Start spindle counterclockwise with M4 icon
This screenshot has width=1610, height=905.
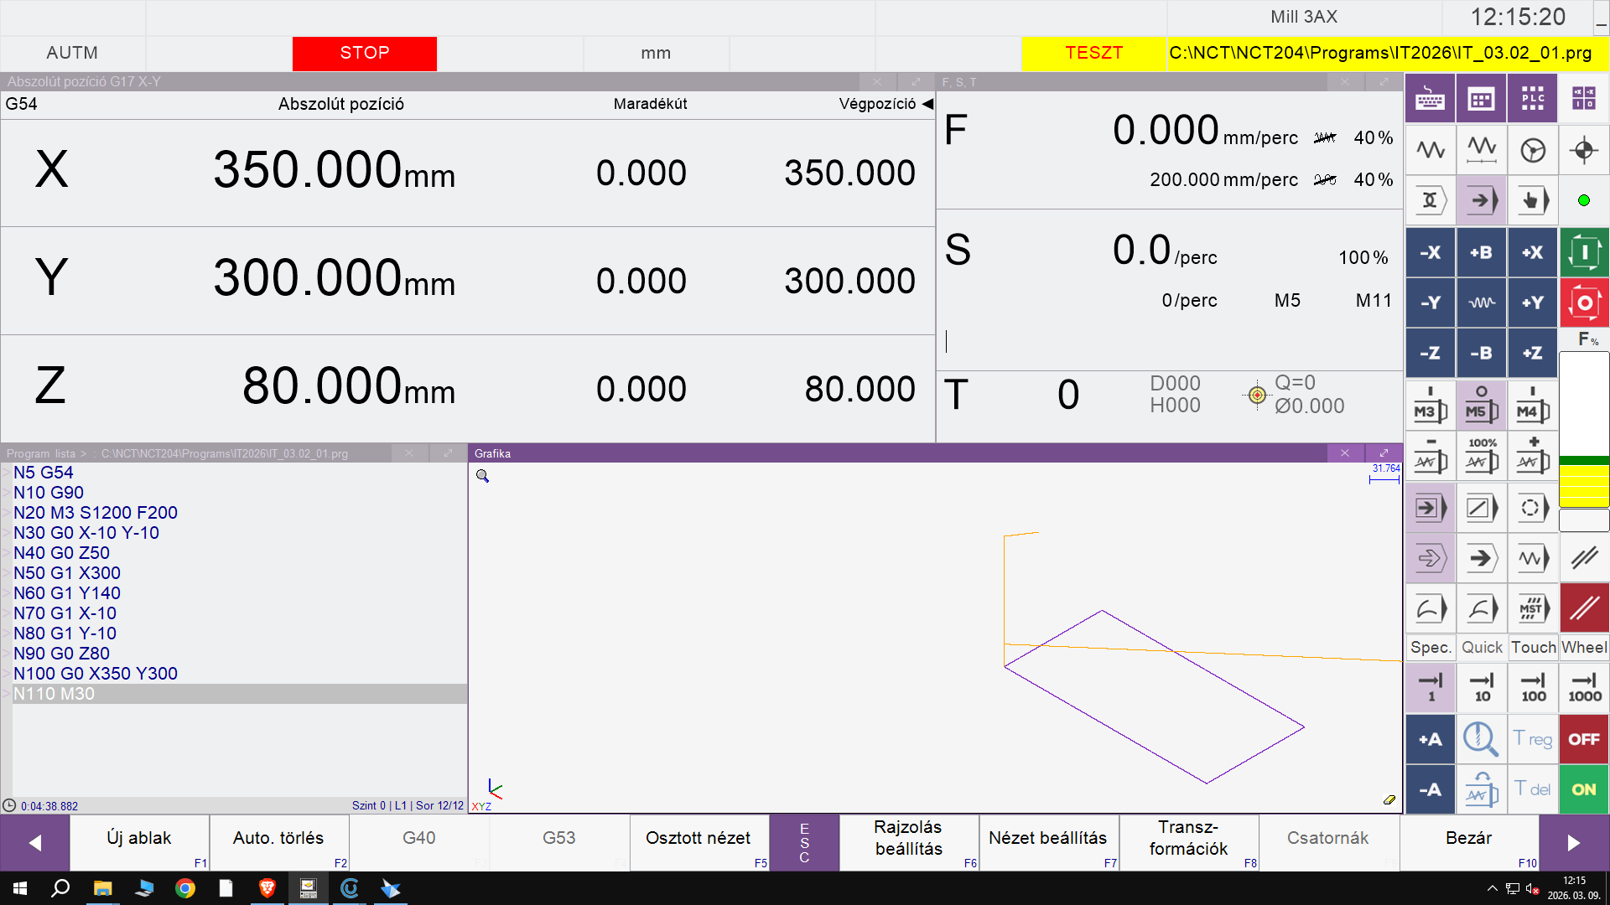coord(1533,405)
